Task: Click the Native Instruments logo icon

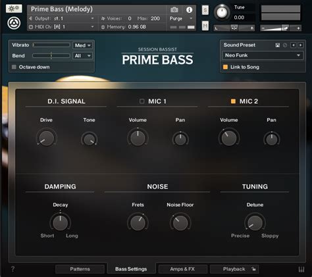Action: coord(14,23)
